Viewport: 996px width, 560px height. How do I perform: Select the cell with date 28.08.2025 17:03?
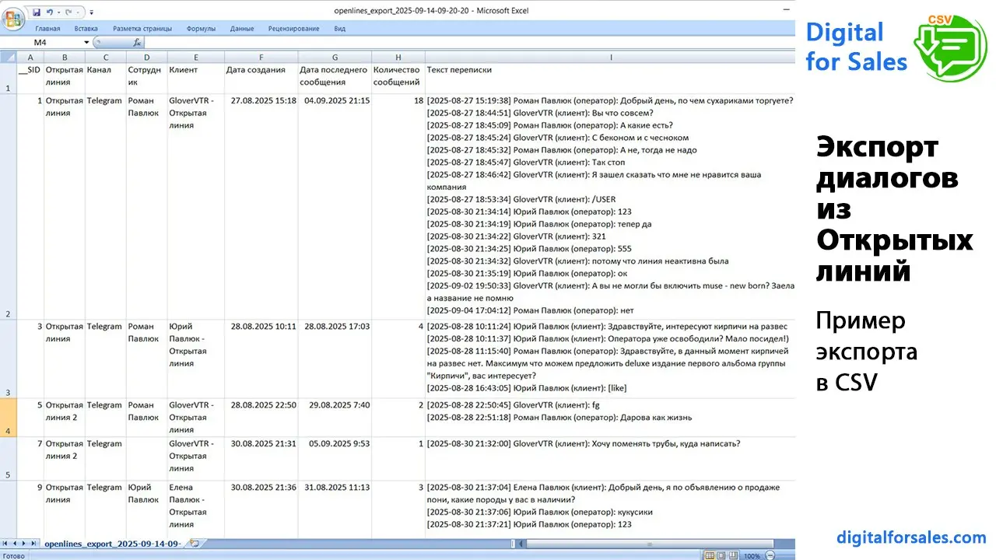coord(335,359)
